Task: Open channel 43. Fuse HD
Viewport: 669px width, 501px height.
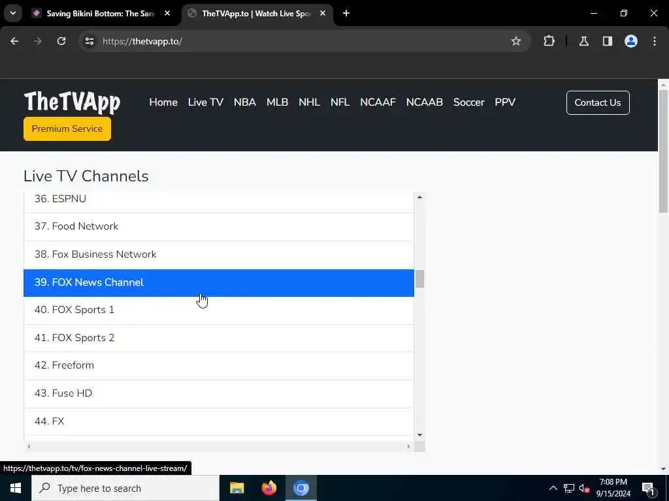Action: coord(219,393)
